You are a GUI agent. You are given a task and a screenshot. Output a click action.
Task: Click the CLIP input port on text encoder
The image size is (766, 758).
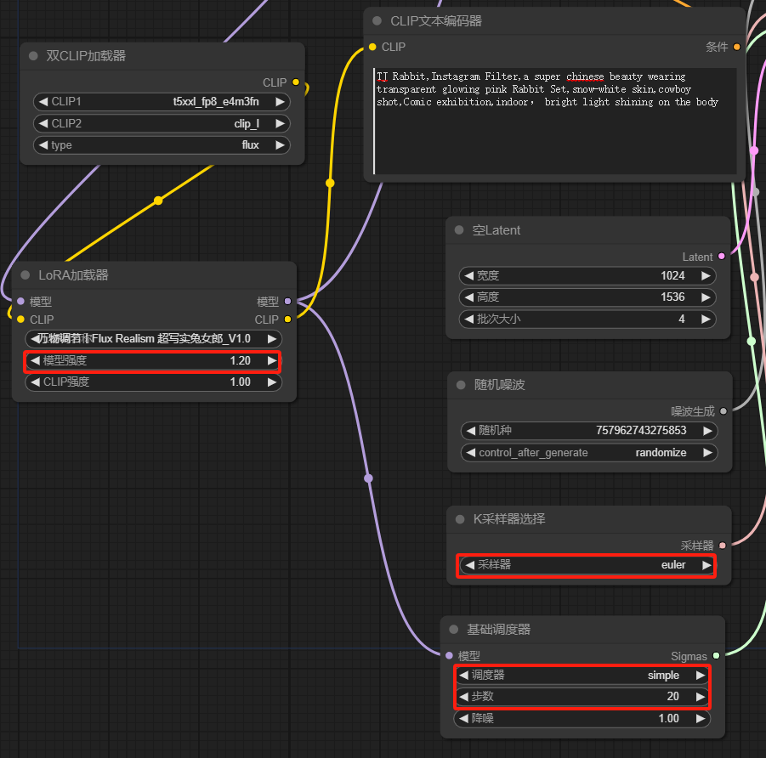372,47
